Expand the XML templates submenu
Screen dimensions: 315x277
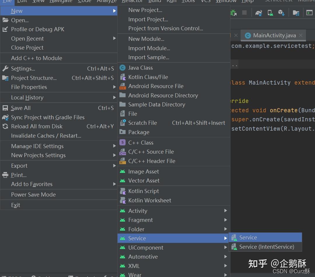coord(134,266)
